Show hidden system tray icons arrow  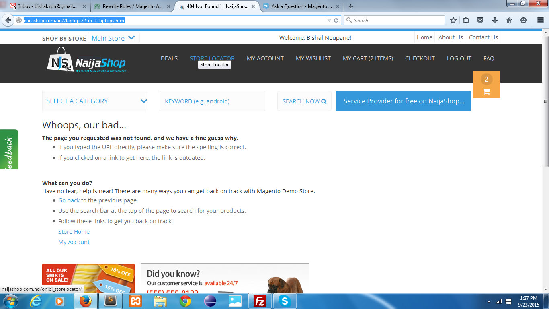click(489, 301)
